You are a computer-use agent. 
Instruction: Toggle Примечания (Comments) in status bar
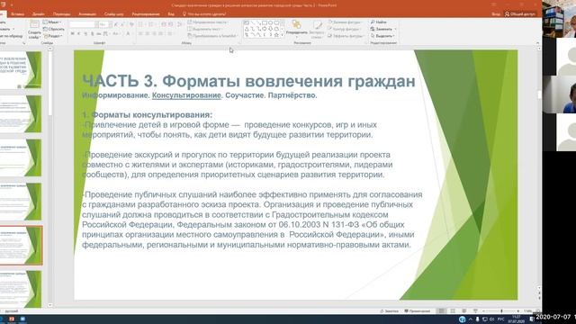[x=418, y=311]
